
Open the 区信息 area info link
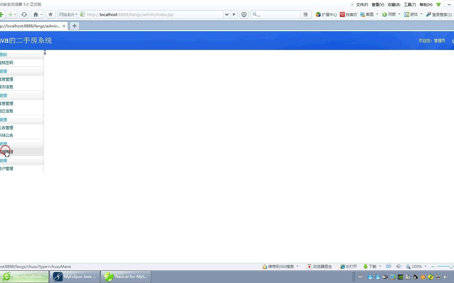tap(7, 111)
